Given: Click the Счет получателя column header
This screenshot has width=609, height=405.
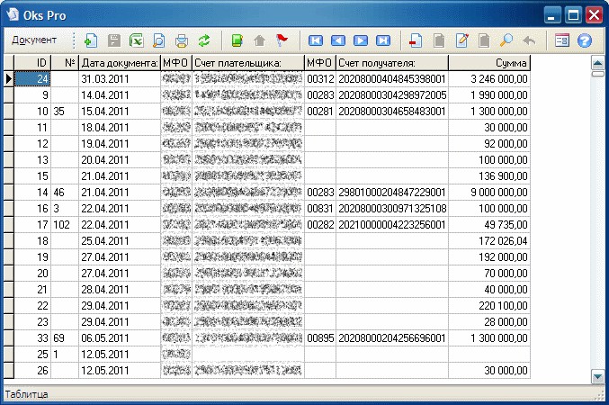Looking at the screenshot, I should pos(392,63).
